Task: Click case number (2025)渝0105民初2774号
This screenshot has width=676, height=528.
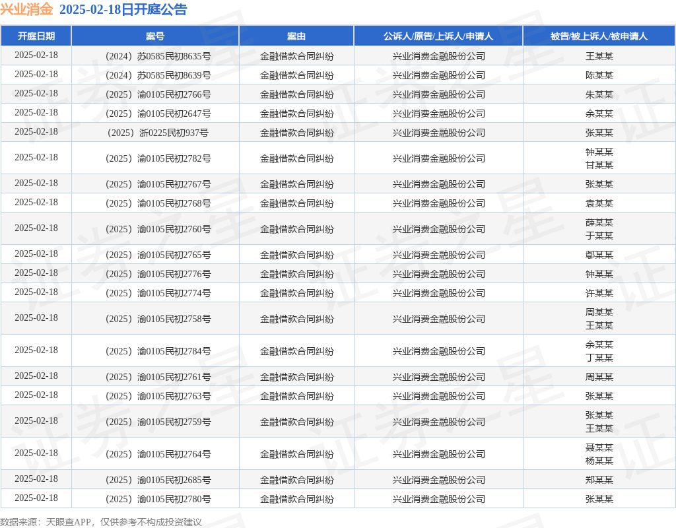Action: click(158, 293)
